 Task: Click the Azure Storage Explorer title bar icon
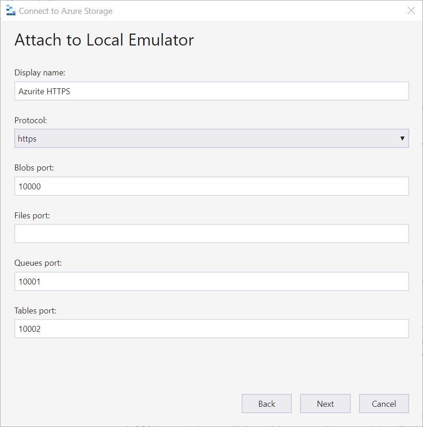coord(10,10)
